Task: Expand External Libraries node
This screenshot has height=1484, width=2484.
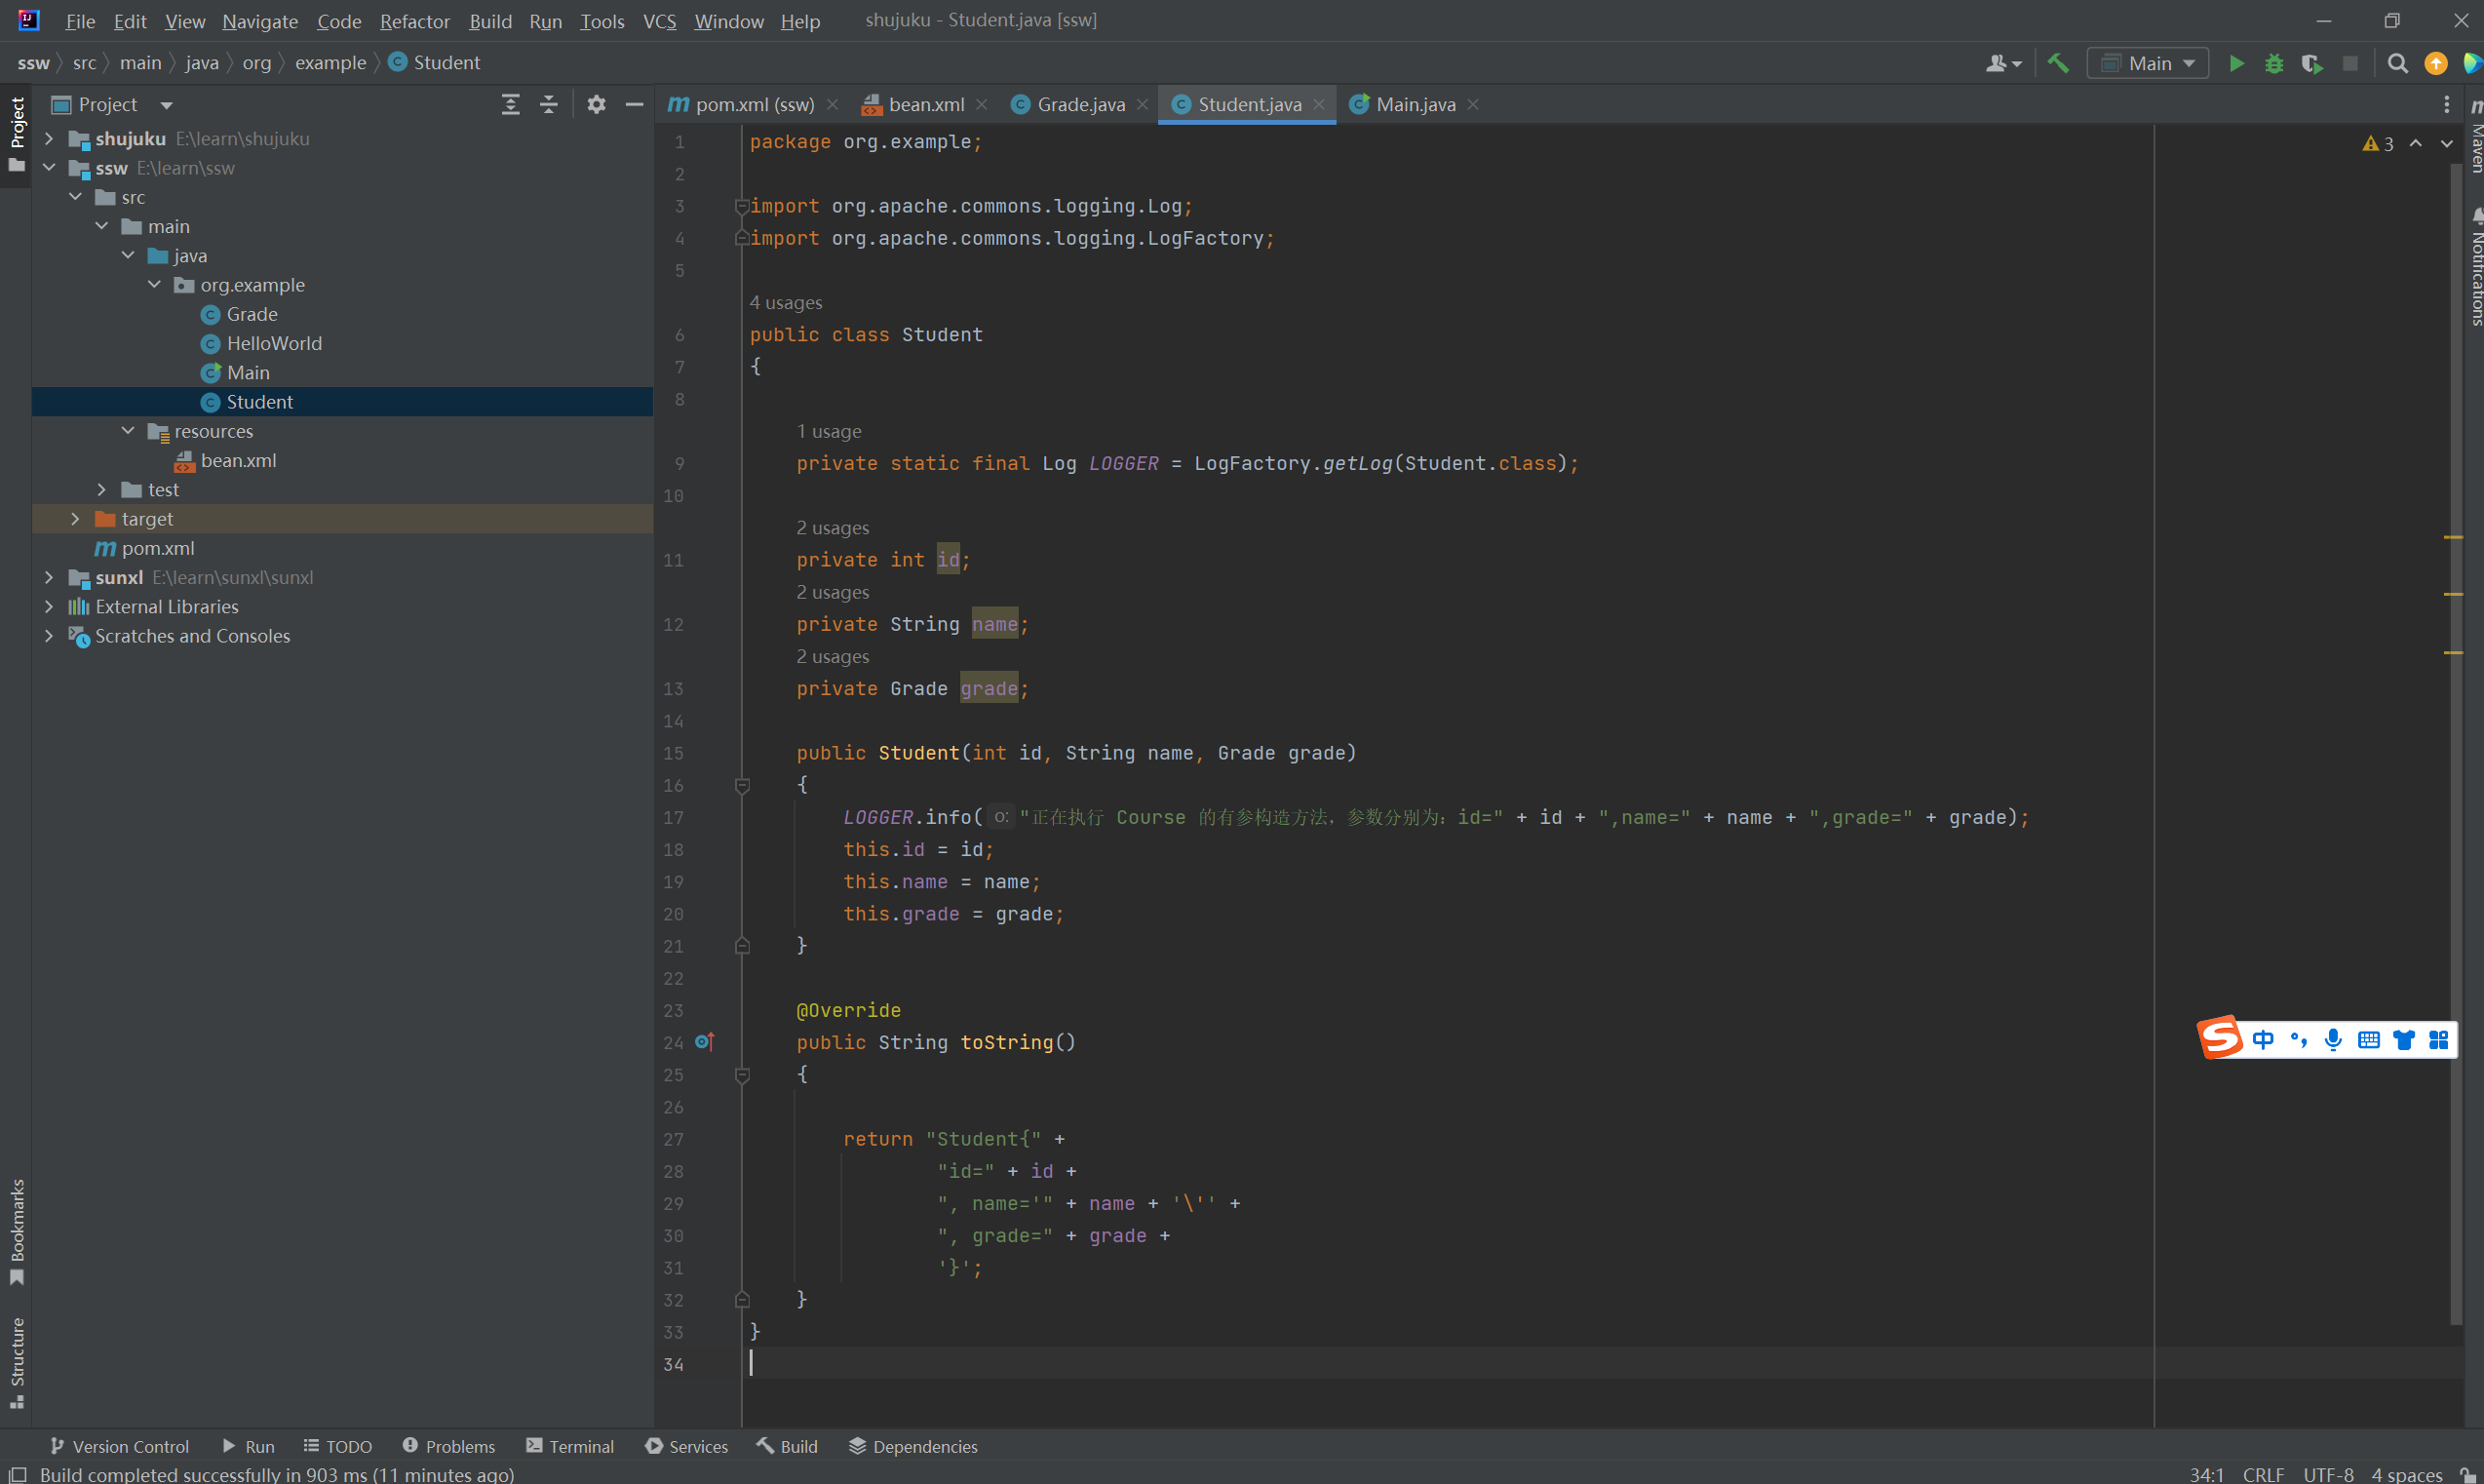Action: [x=49, y=607]
